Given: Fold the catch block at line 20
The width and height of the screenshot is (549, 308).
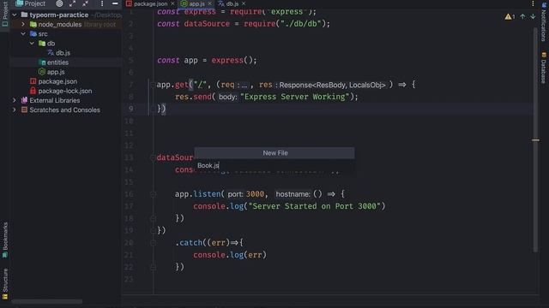Looking at the screenshot, I should 153,243.
